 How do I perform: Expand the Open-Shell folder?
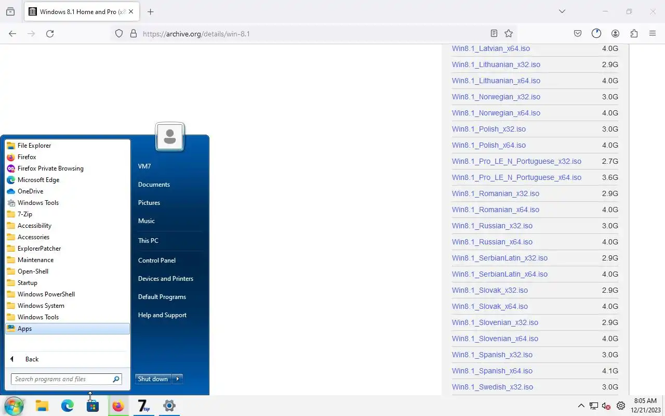[x=68, y=271]
